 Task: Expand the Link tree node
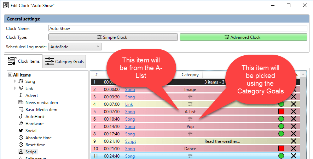[x=15, y=88]
